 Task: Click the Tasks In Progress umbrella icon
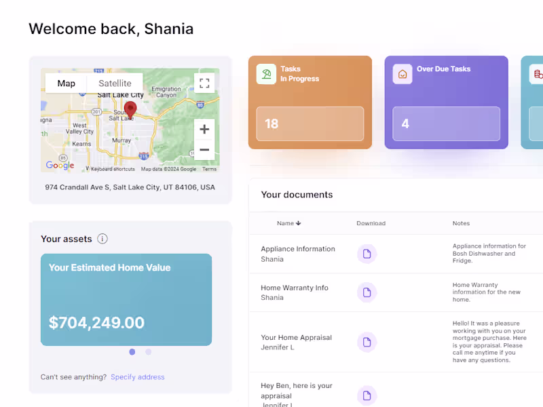pos(266,74)
